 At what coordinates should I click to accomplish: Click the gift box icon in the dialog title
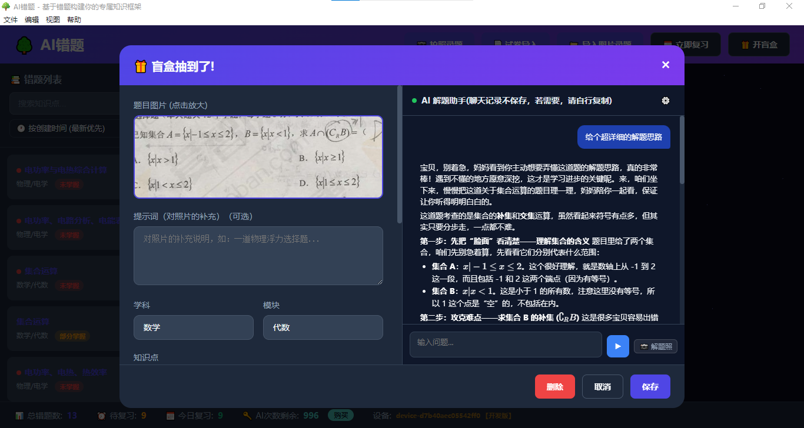click(140, 66)
